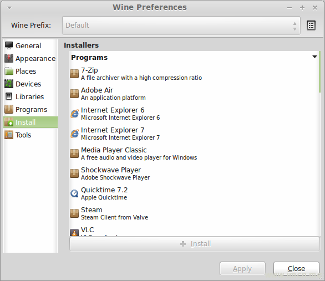Click the Shockwave Player package icon
This screenshot has width=325, height=281.
[x=74, y=173]
